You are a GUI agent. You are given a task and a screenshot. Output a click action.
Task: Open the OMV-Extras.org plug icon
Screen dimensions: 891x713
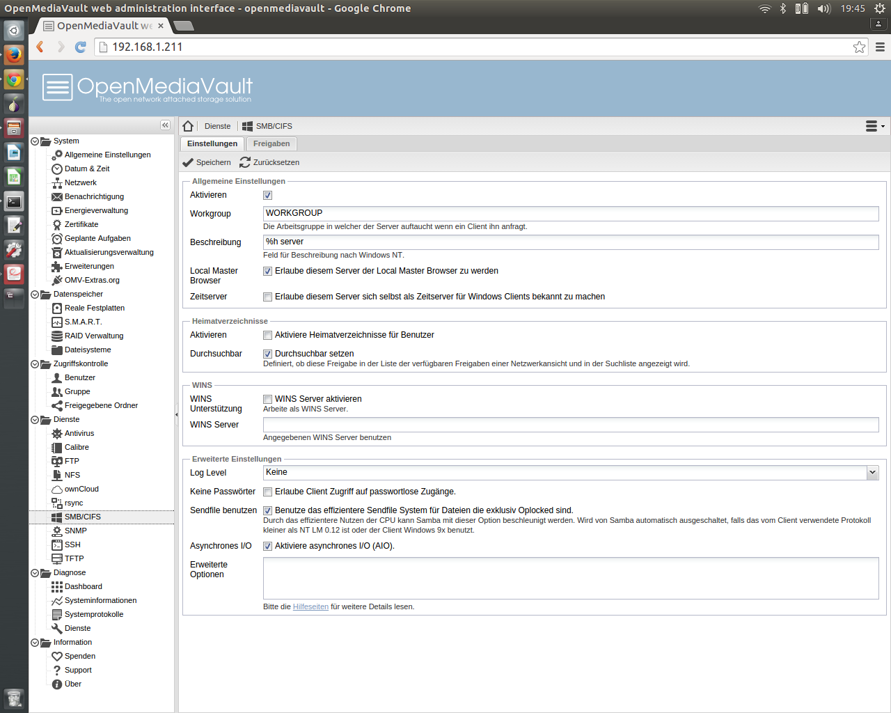point(57,280)
